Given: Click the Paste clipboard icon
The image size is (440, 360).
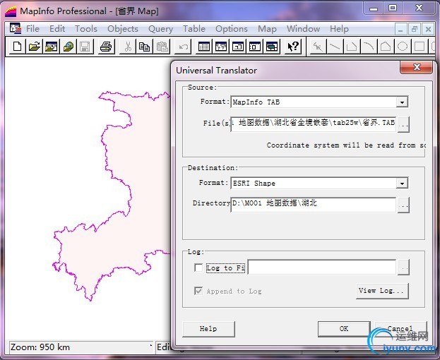Looking at the screenshot, I should click(162, 47).
